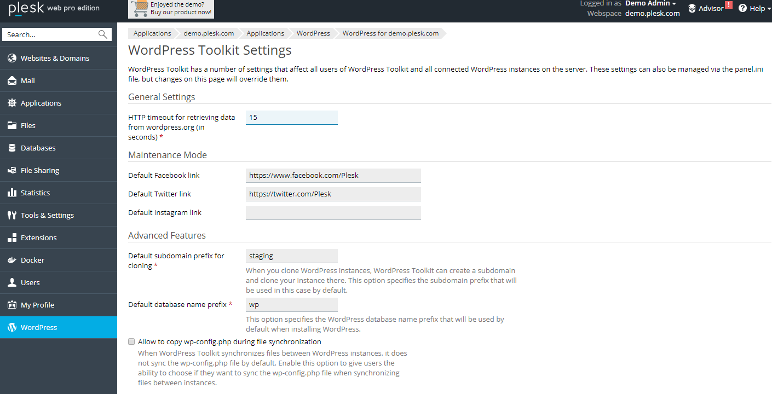The height and width of the screenshot is (394, 772).
Task: Click the demo.plesk.com breadcrumb link
Action: (209, 33)
